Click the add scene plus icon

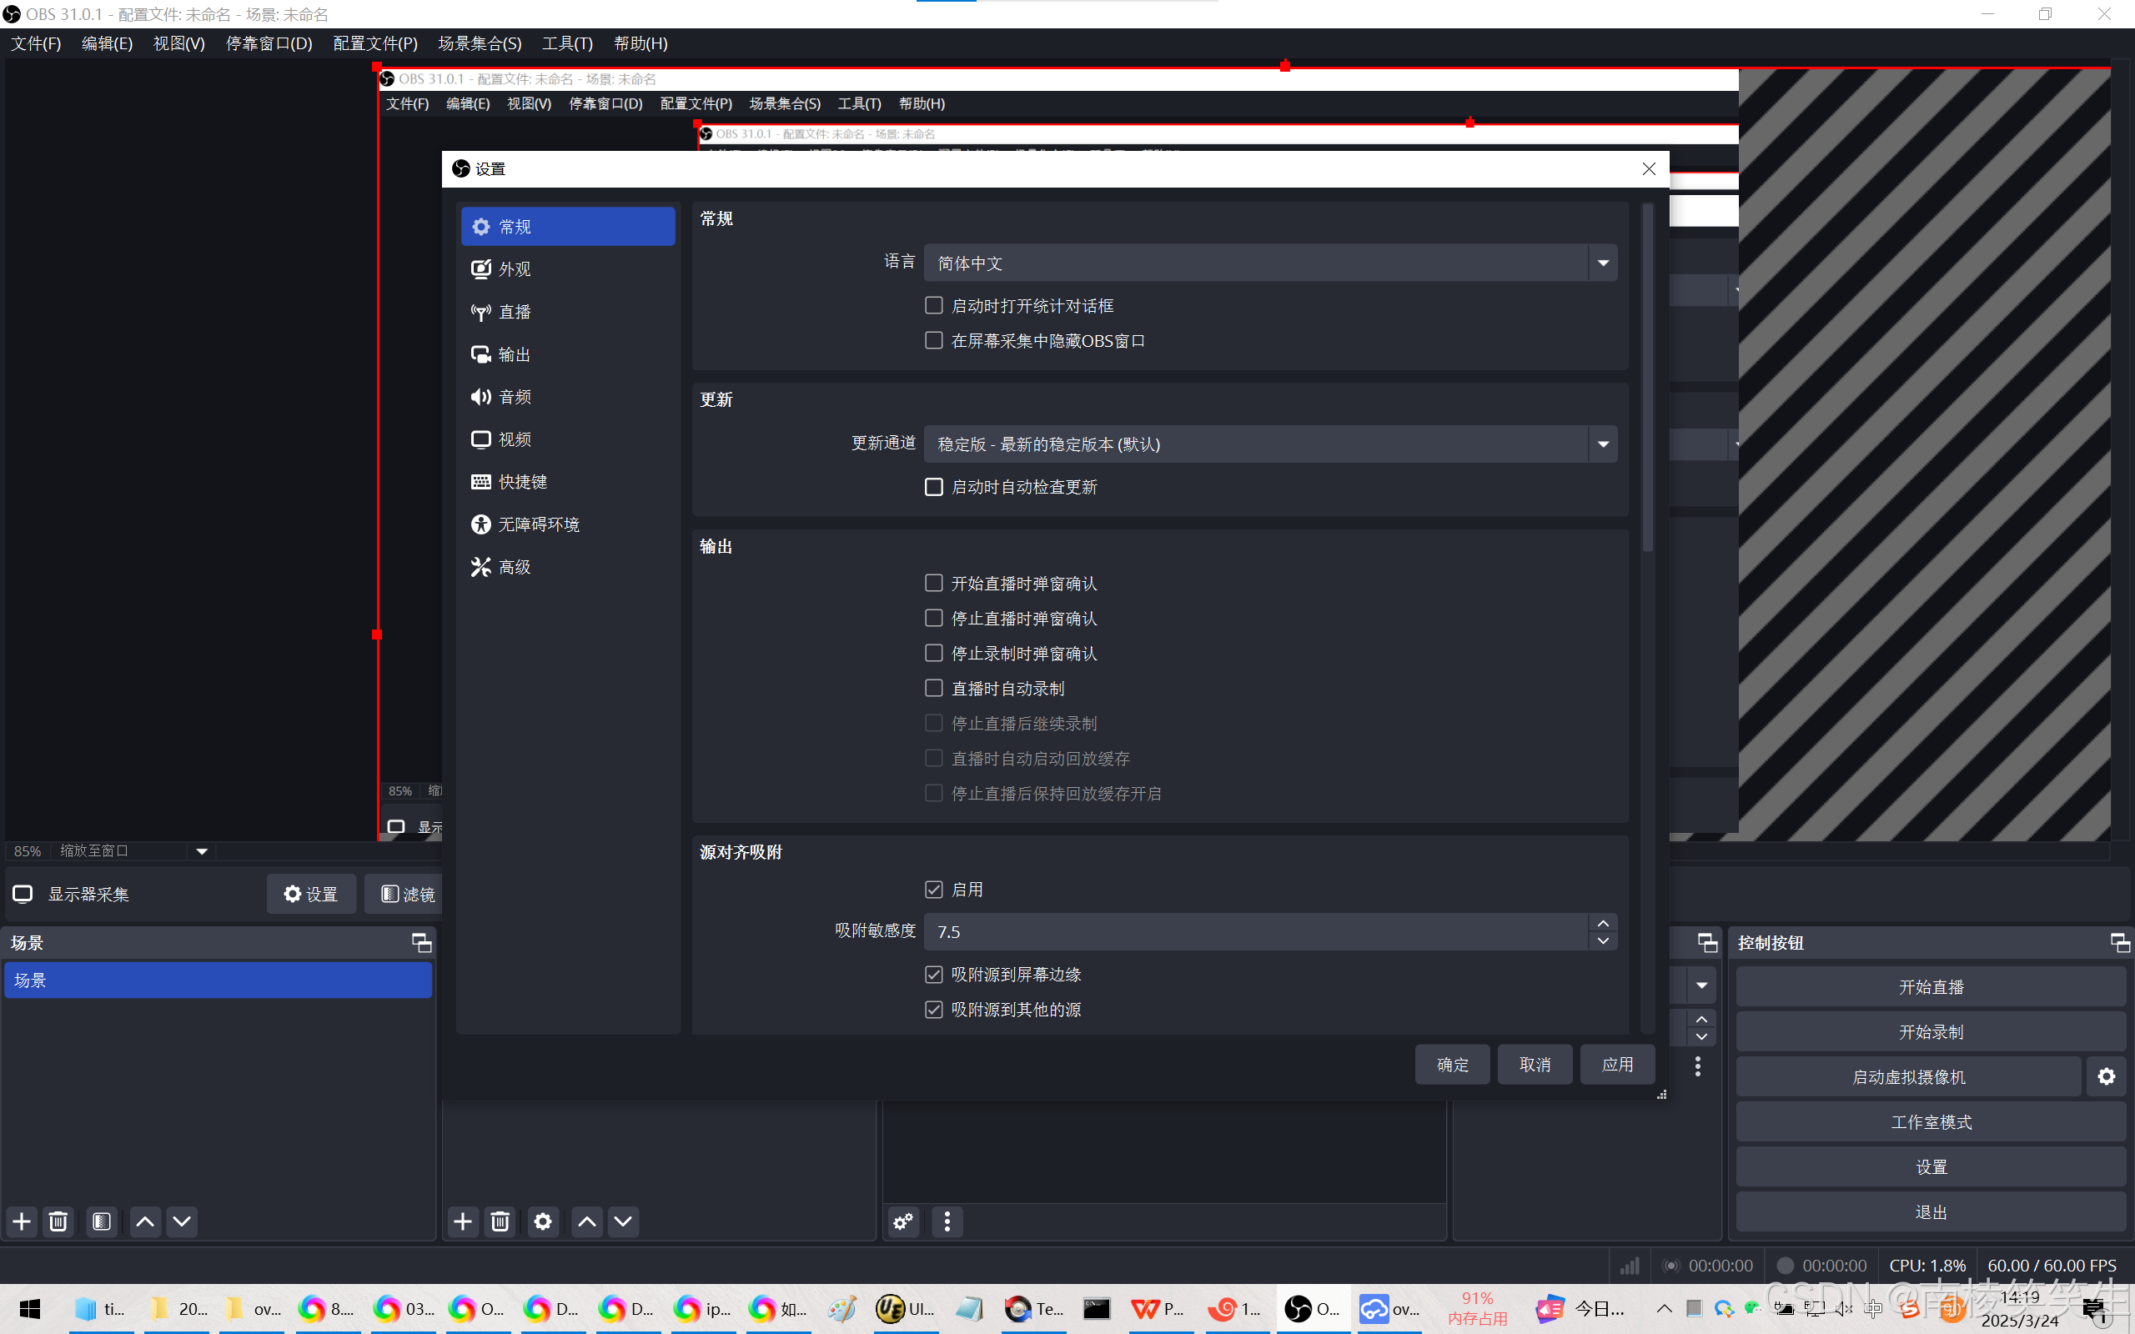22,1221
